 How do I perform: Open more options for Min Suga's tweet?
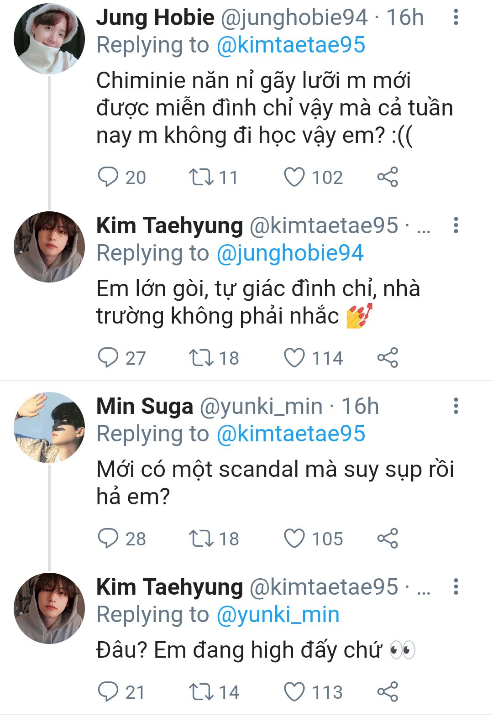(455, 406)
